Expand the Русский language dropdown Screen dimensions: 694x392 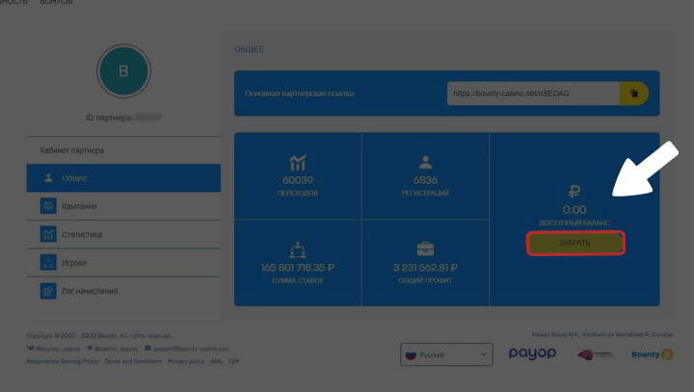coord(445,354)
